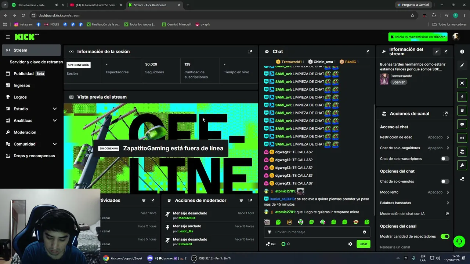Switch to the Te Necesito Corazón Serrano tab
Viewport: 470px width, 264px height.
[96, 5]
